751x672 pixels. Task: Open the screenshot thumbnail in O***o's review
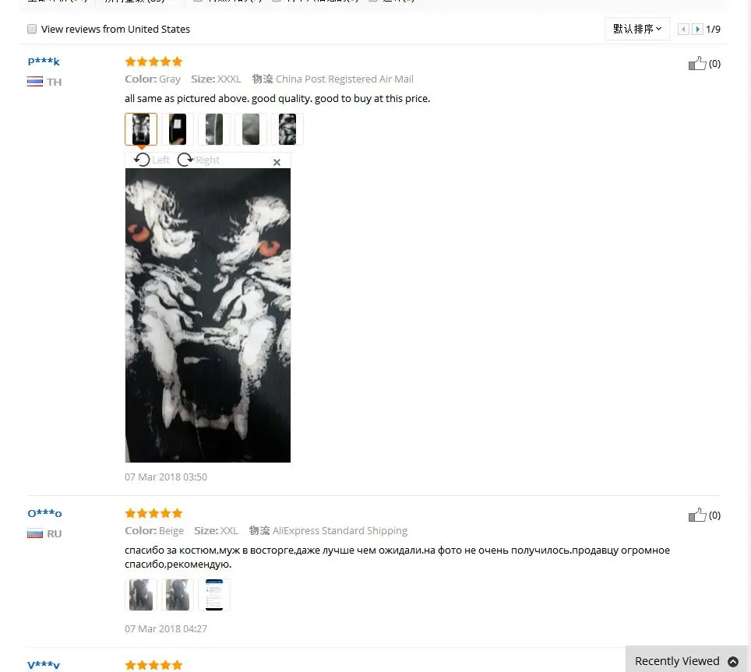click(x=214, y=595)
